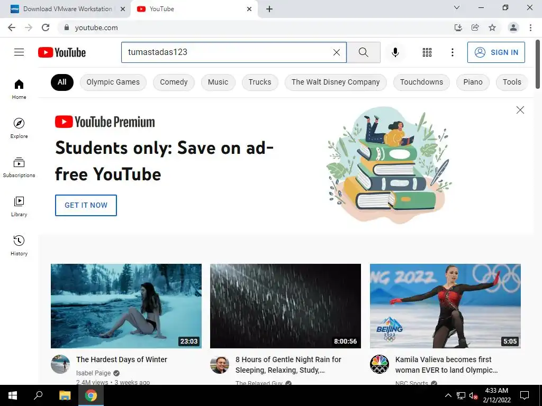The height and width of the screenshot is (406, 542).
Task: Open Windows taskbar search
Action: pyautogui.click(x=38, y=395)
